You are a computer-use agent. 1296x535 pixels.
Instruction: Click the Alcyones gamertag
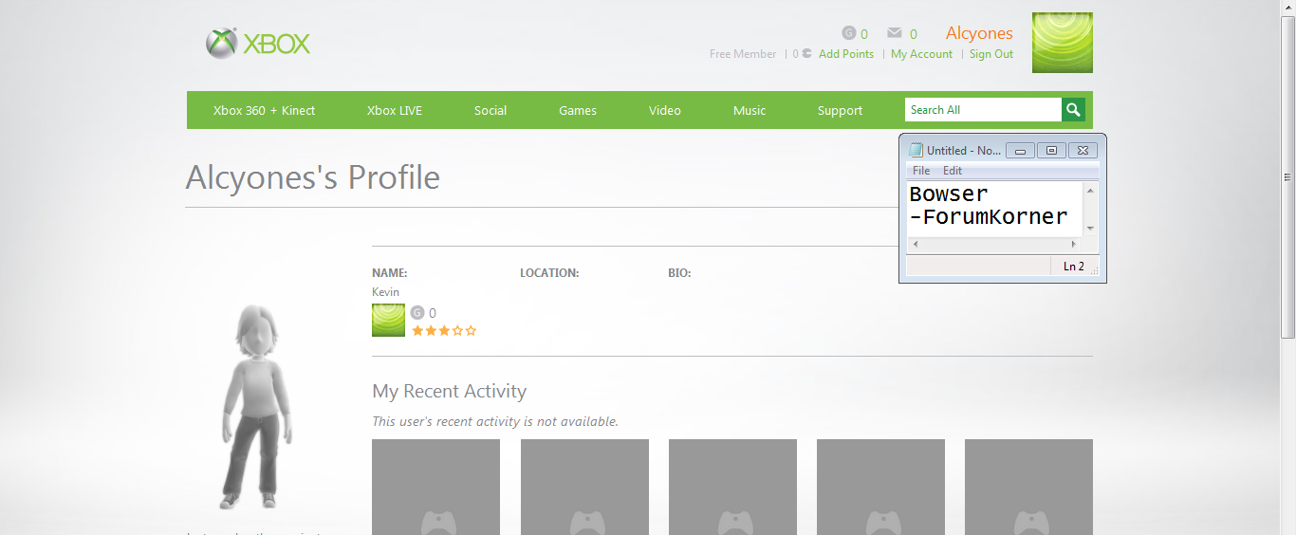tap(979, 33)
